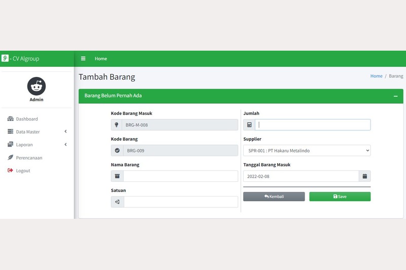406x270 pixels.
Task: Click the CV Algroup logo icon
Action: point(5,58)
